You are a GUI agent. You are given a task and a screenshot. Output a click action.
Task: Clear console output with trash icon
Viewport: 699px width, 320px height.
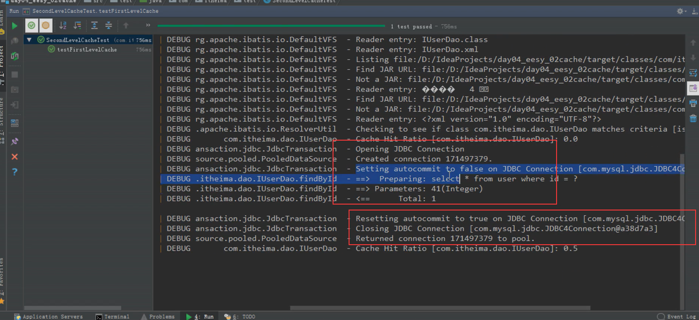pos(693,119)
